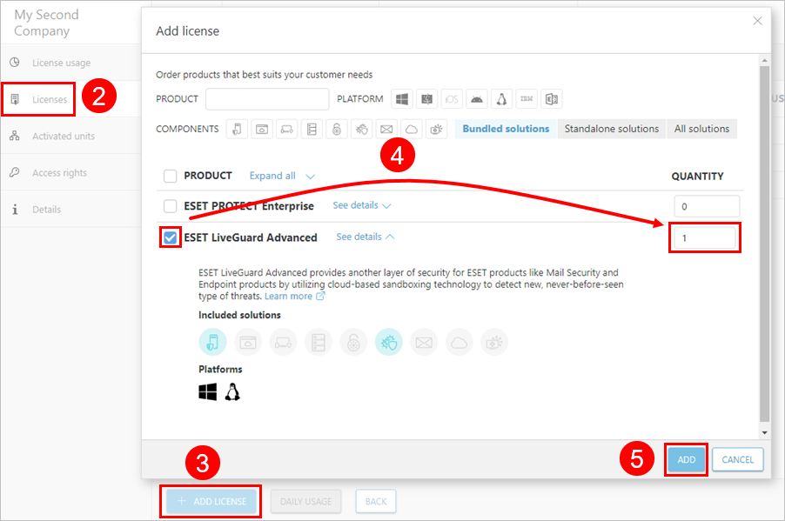Collapse See details for ESET LiveGuard Advanced

(x=360, y=236)
